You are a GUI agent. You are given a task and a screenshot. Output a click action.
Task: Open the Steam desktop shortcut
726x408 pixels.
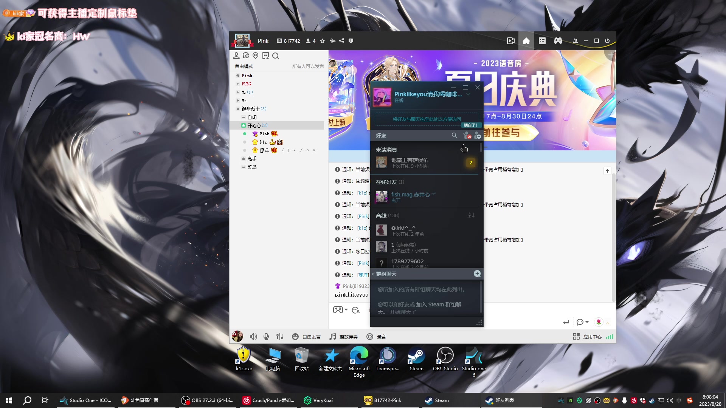point(416,359)
